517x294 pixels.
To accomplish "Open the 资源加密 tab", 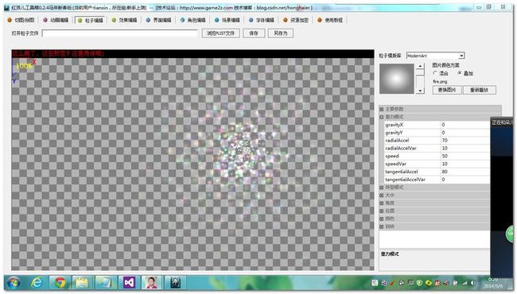I will click(296, 20).
